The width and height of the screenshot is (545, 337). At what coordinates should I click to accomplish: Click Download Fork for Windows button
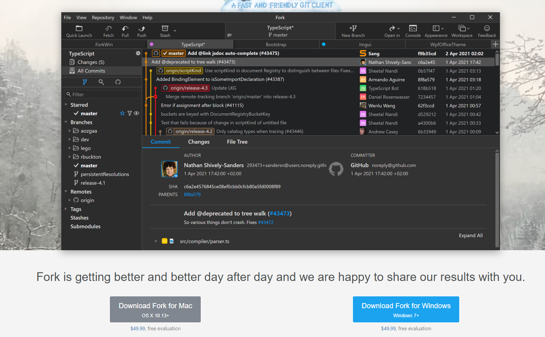pyautogui.click(x=406, y=309)
